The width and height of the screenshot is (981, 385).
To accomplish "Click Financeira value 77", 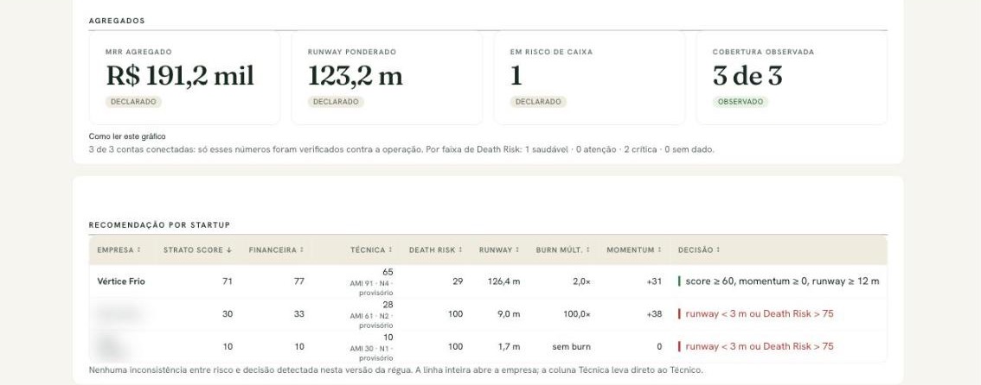I will tap(299, 281).
